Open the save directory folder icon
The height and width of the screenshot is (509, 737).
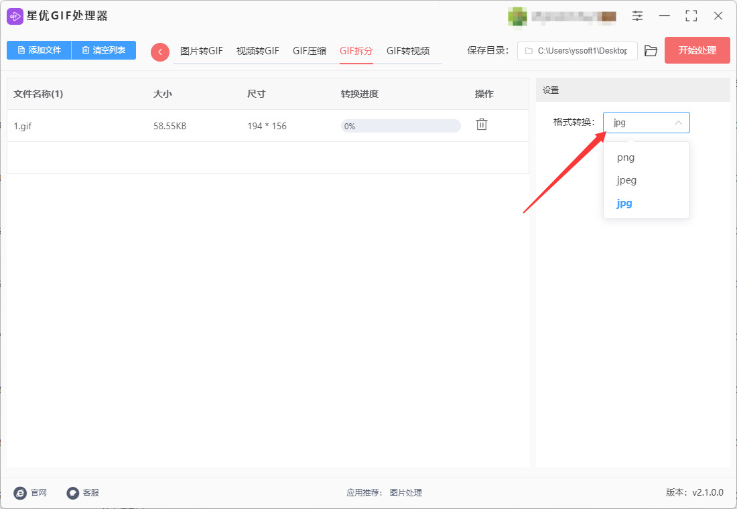tap(651, 51)
